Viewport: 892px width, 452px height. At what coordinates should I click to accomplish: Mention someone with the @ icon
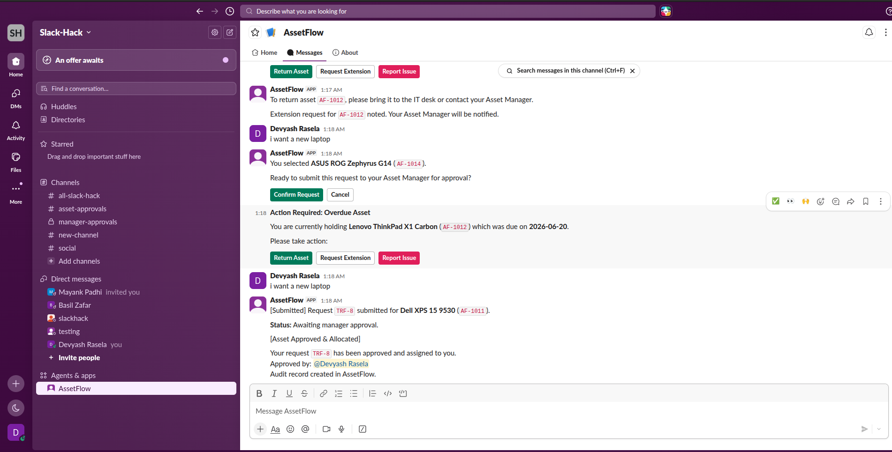pyautogui.click(x=305, y=429)
